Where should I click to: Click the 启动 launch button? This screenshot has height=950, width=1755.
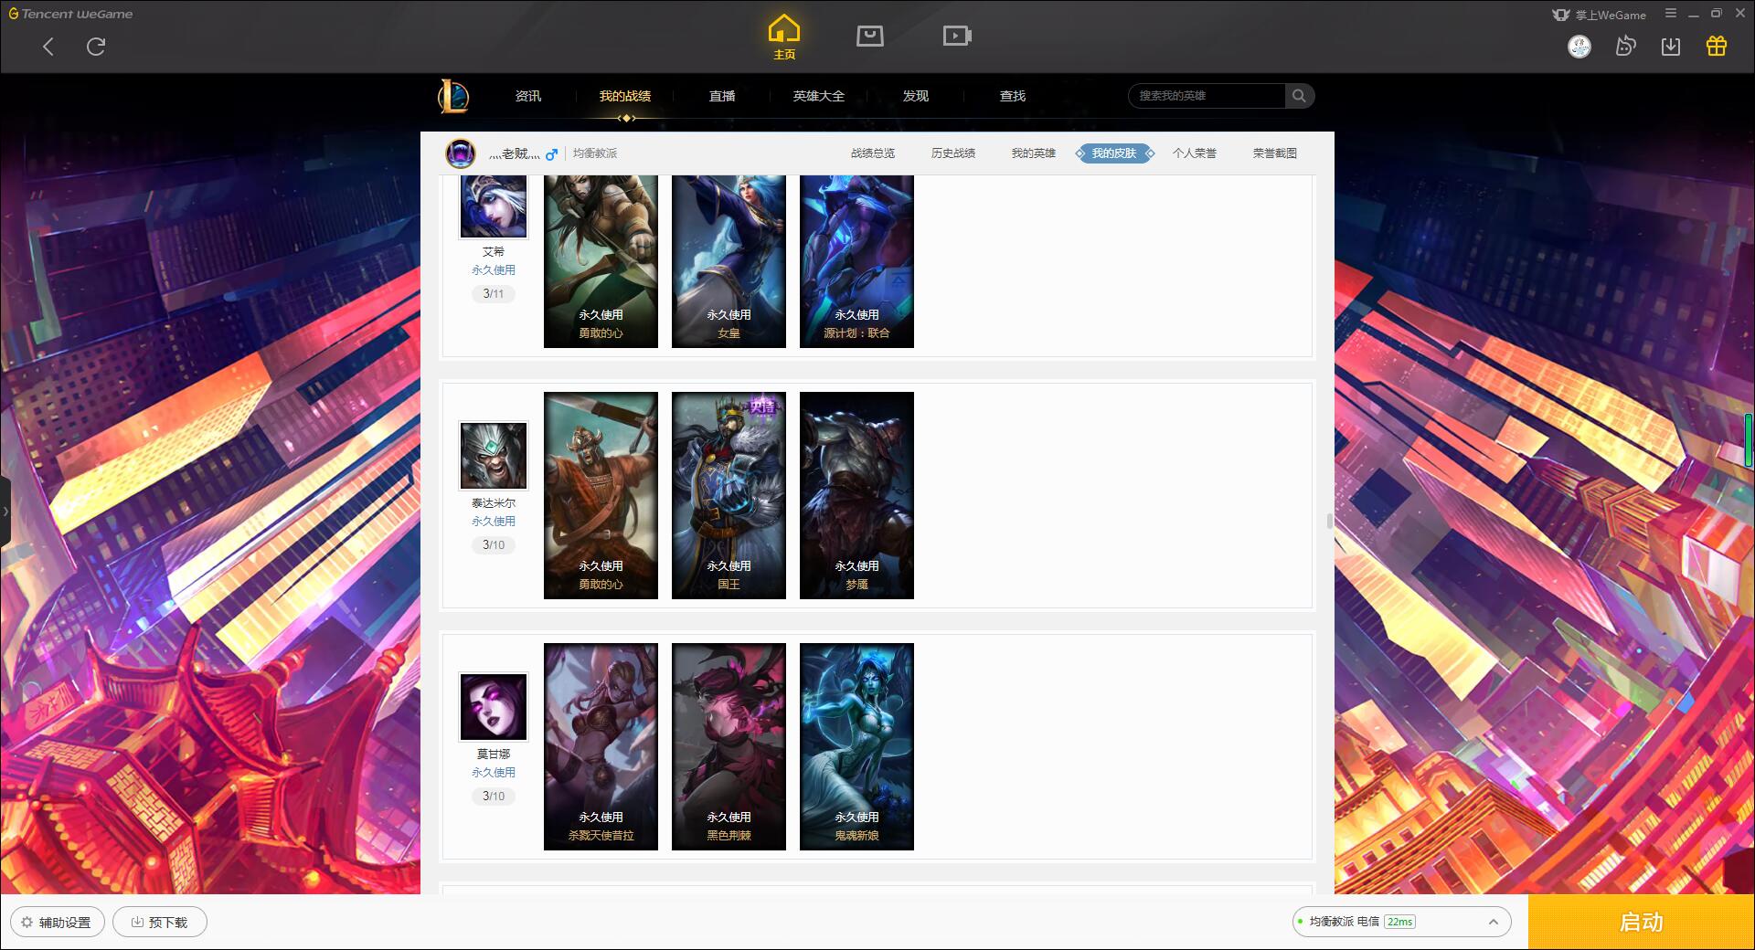[1641, 922]
